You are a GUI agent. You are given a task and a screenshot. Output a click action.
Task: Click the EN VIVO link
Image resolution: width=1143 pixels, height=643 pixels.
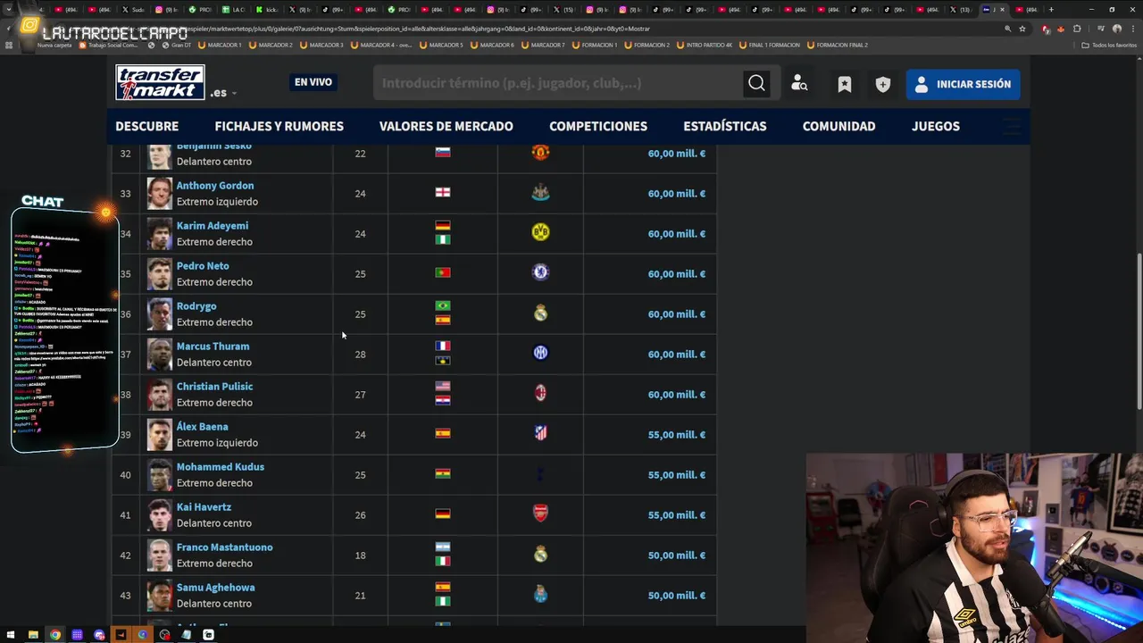[313, 82]
